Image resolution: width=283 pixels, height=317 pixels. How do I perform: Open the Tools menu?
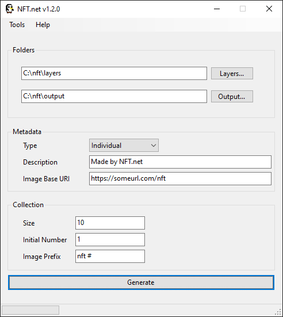pos(17,25)
